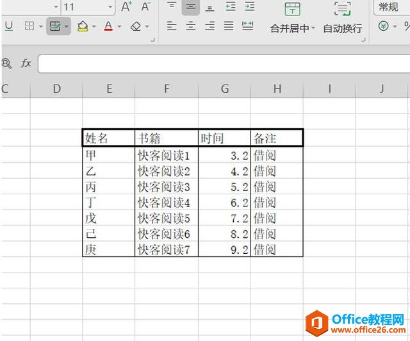The image size is (410, 341).
Task: Decrease font size with the A- icon
Action: pyautogui.click(x=145, y=7)
